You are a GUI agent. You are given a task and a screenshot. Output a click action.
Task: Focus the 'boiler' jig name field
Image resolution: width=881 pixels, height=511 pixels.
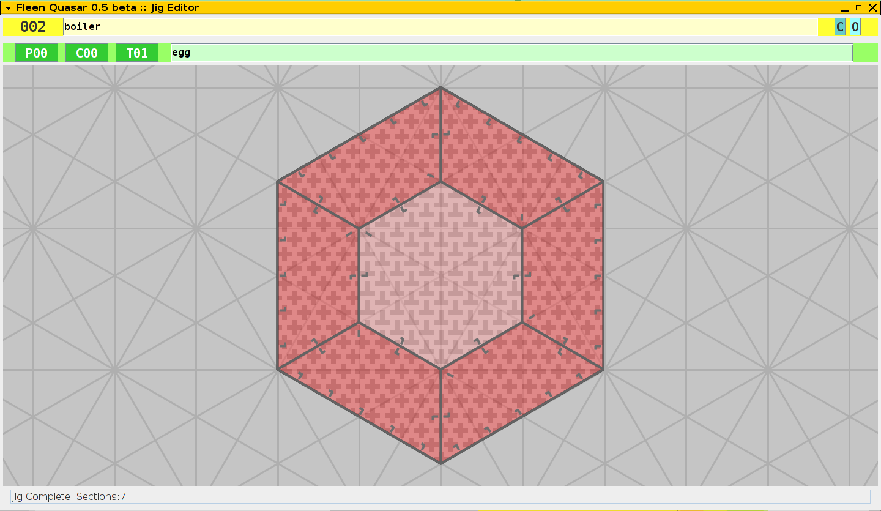pyautogui.click(x=439, y=27)
